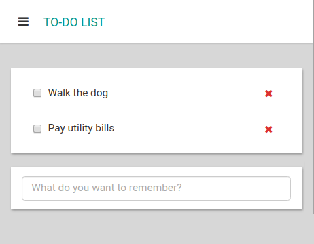Screen dimensions: 314x244
Task: Click the Walk the dog label
Action: [78, 93]
